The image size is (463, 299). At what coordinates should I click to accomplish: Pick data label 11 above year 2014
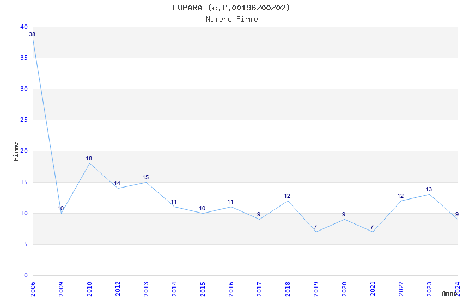174,202
